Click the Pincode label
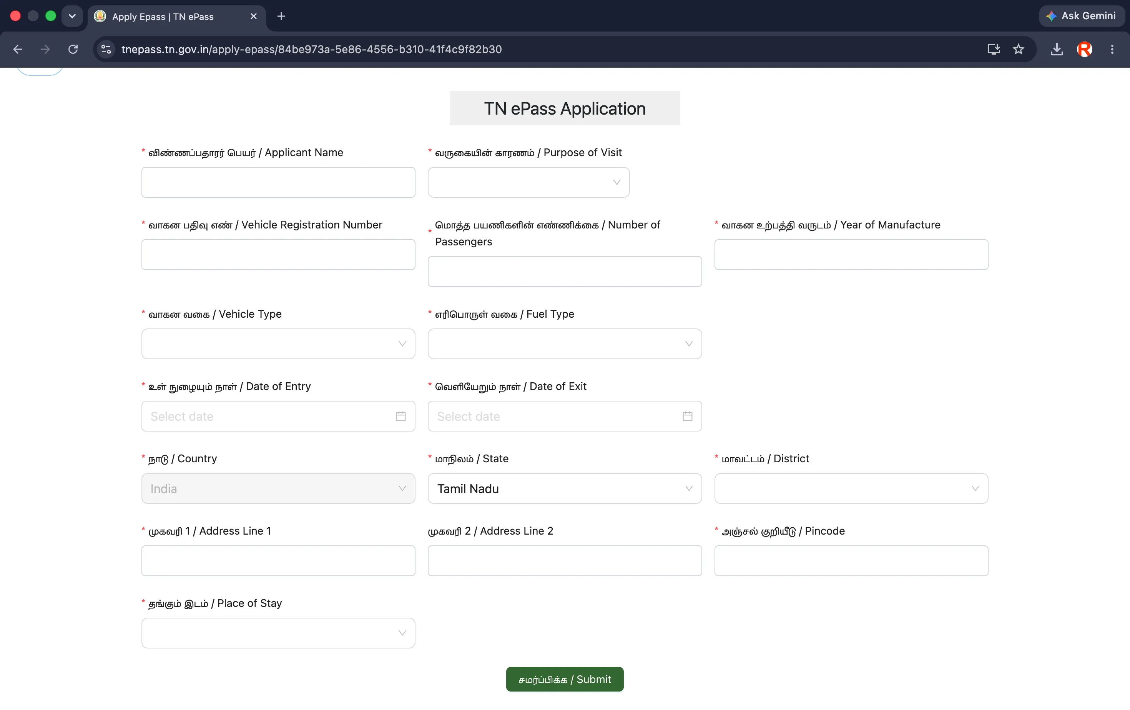 point(783,531)
